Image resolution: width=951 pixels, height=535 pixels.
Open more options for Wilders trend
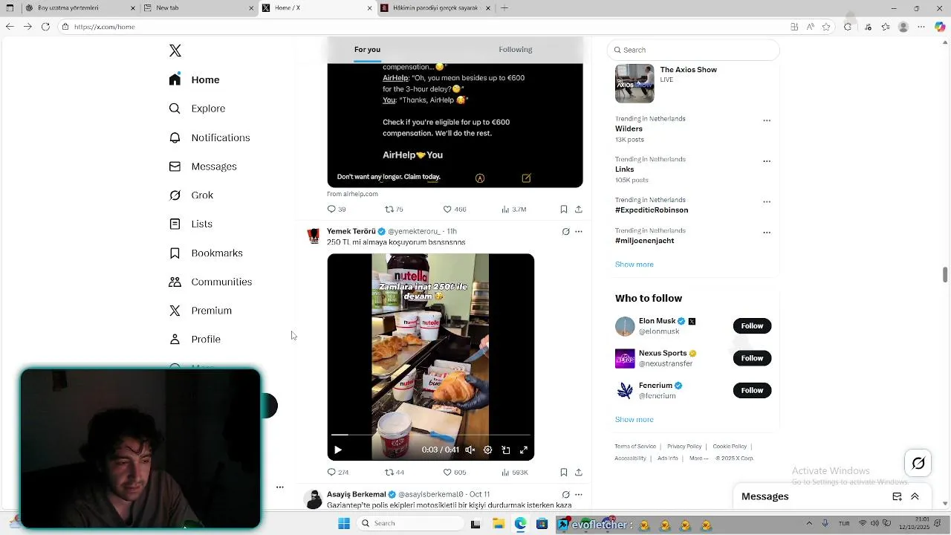(767, 120)
